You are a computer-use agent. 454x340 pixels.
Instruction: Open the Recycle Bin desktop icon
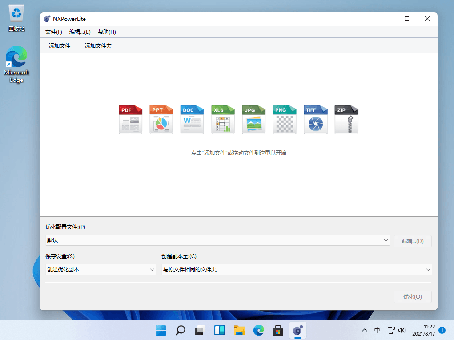[16, 18]
